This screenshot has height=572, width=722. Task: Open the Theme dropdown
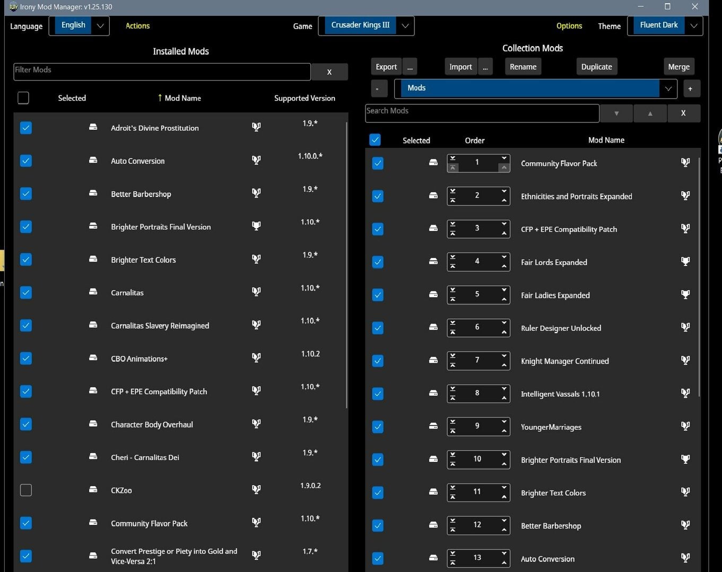tap(665, 25)
